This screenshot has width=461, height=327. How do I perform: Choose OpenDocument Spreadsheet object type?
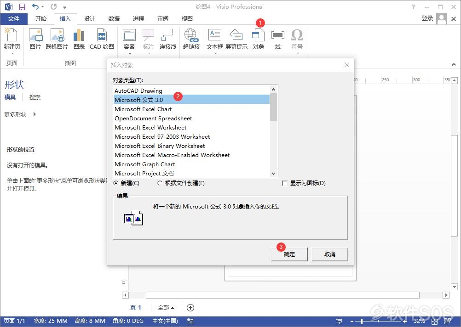(192, 118)
